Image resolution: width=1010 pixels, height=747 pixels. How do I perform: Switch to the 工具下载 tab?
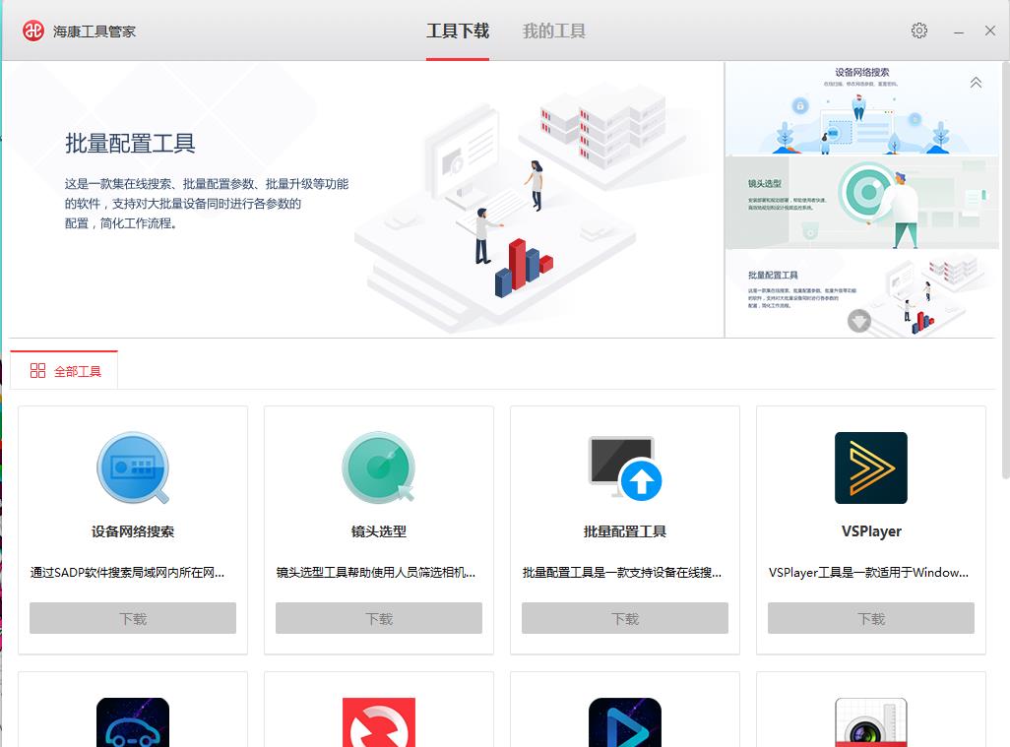(458, 31)
